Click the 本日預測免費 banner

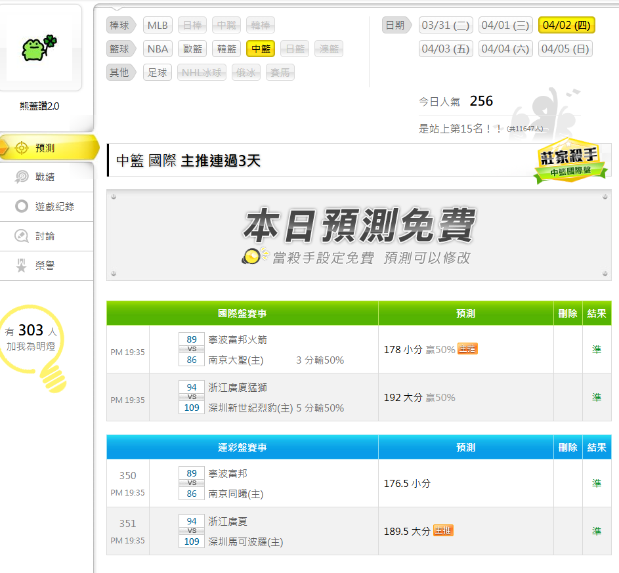pos(358,235)
